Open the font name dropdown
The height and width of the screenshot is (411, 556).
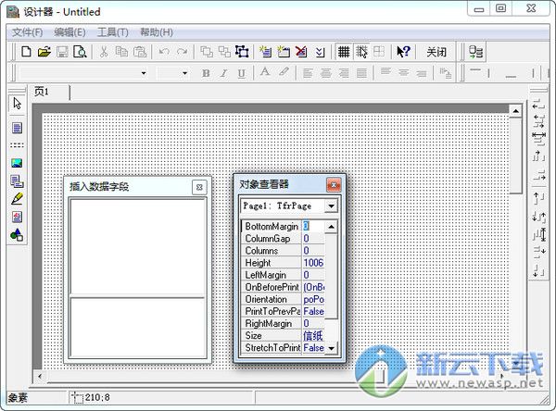[144, 73]
